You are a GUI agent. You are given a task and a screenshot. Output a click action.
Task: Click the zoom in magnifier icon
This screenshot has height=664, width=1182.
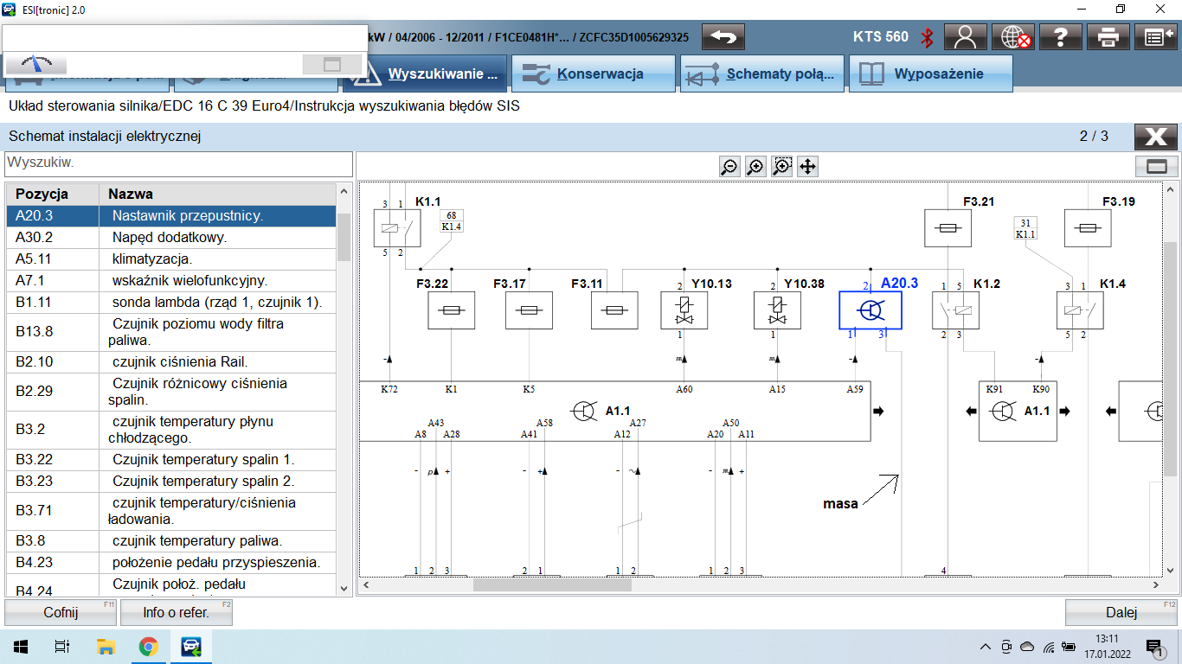click(755, 167)
